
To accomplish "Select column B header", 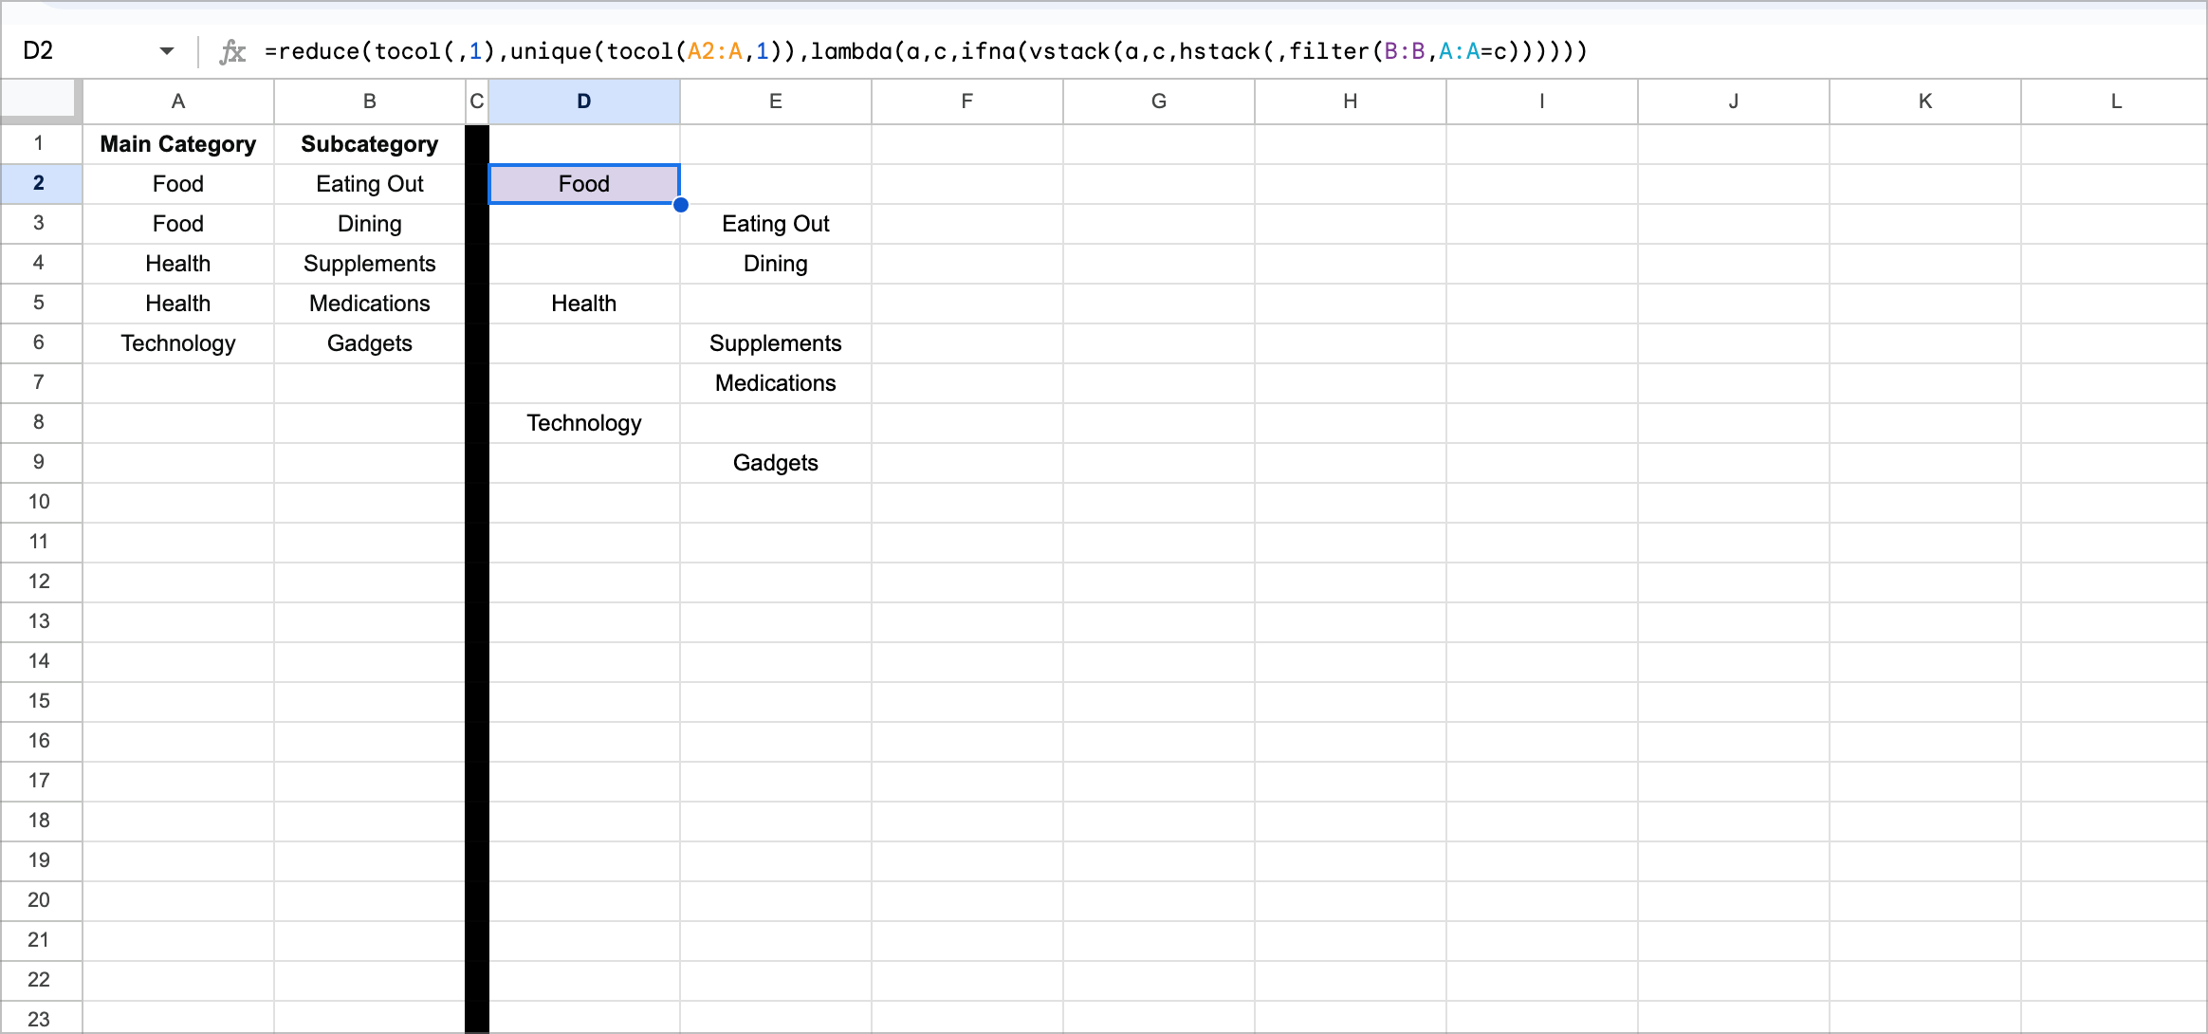I will pos(370,102).
